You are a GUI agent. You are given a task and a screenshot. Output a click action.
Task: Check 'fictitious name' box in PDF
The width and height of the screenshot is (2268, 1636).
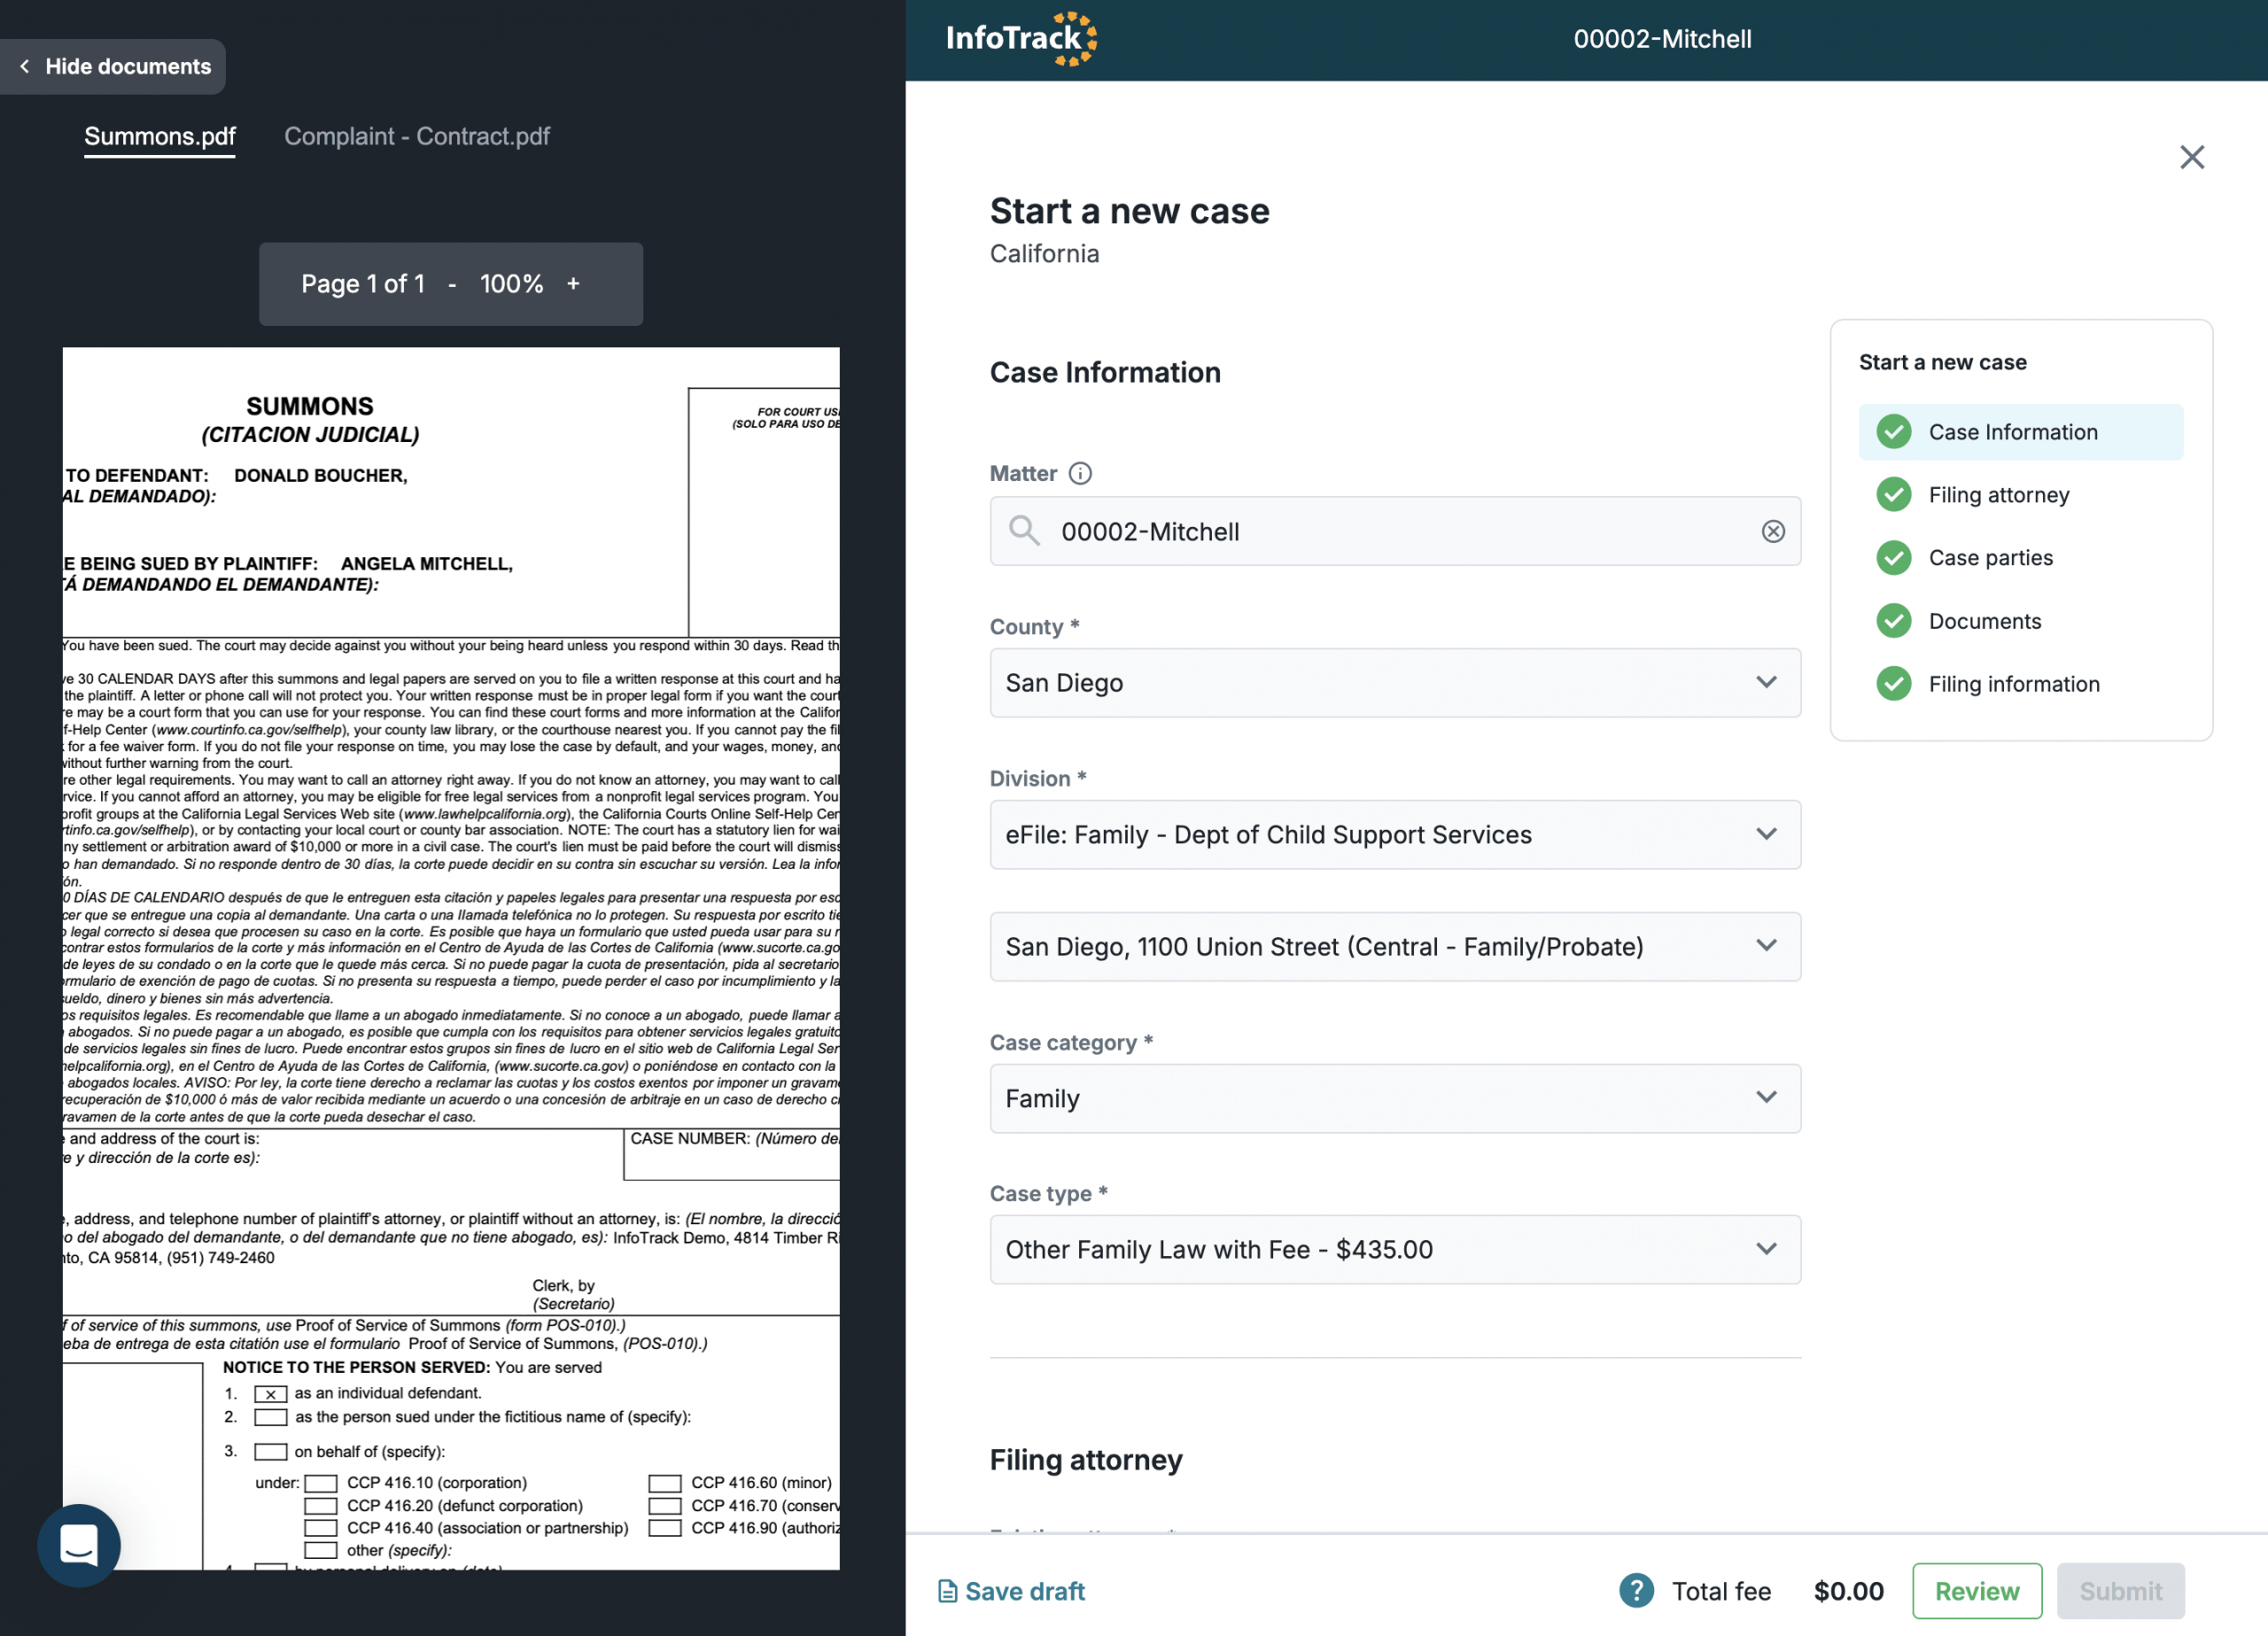click(271, 1417)
